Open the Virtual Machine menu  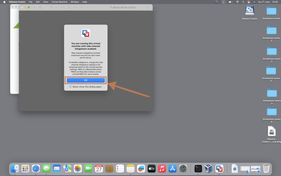tap(59, 2)
